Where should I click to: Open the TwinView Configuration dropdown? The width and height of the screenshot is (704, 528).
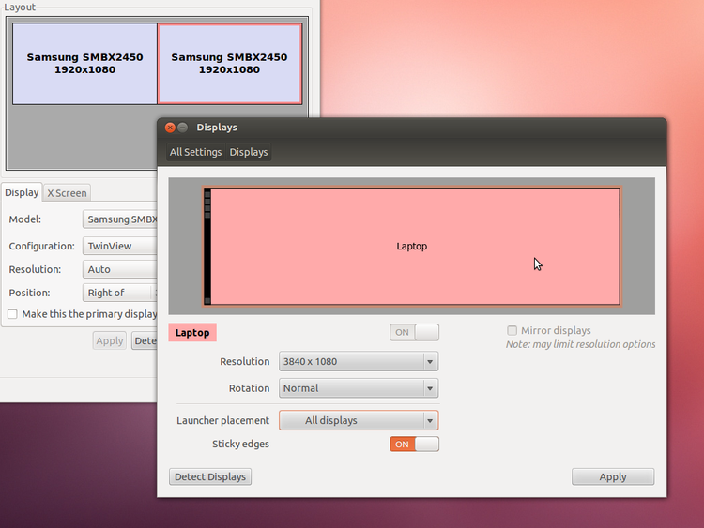pyautogui.click(x=120, y=246)
